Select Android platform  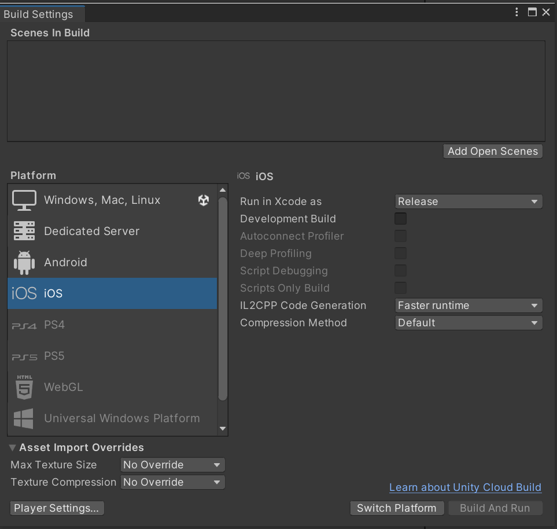(x=112, y=263)
